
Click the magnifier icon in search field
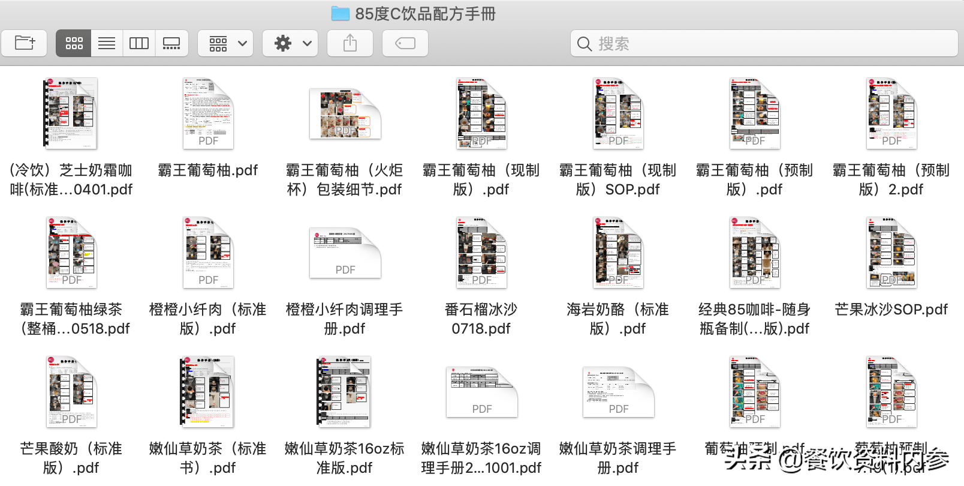(x=584, y=44)
